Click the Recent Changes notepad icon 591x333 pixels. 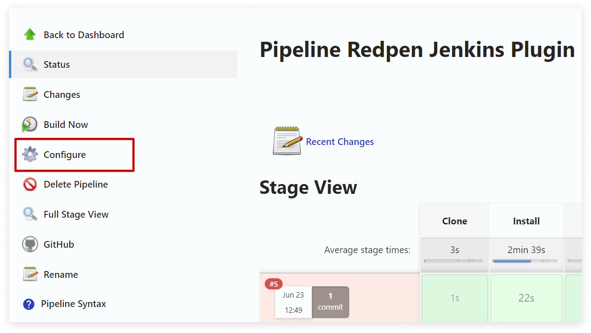pos(288,141)
